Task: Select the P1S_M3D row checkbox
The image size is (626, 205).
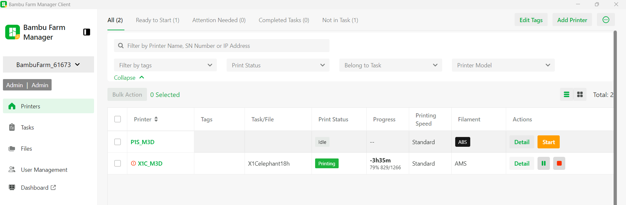Action: (x=118, y=142)
